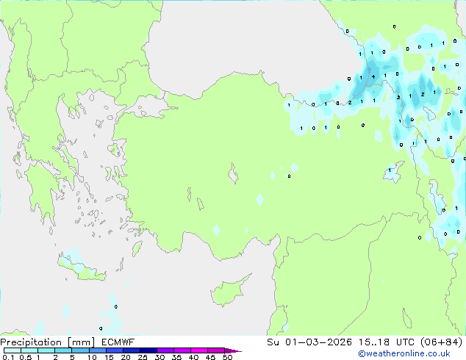Click the 15..18 UTC time range text
466x360 pixels.
(373, 342)
